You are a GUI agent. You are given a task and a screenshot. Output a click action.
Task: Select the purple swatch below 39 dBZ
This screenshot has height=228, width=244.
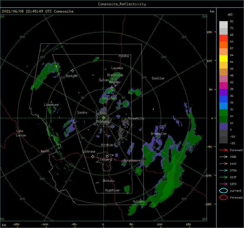(x=223, y=92)
